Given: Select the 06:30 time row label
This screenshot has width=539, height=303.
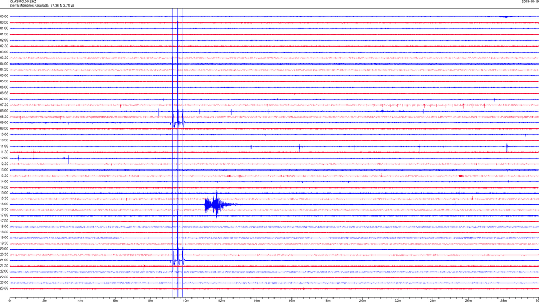Looking at the screenshot, I should tap(4, 93).
